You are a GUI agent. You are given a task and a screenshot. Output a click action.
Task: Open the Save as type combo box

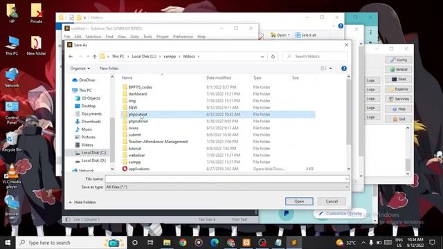pos(228,187)
